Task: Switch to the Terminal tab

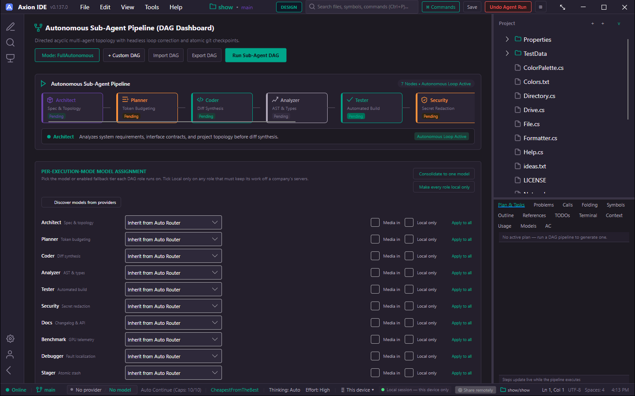Action: pyautogui.click(x=588, y=215)
